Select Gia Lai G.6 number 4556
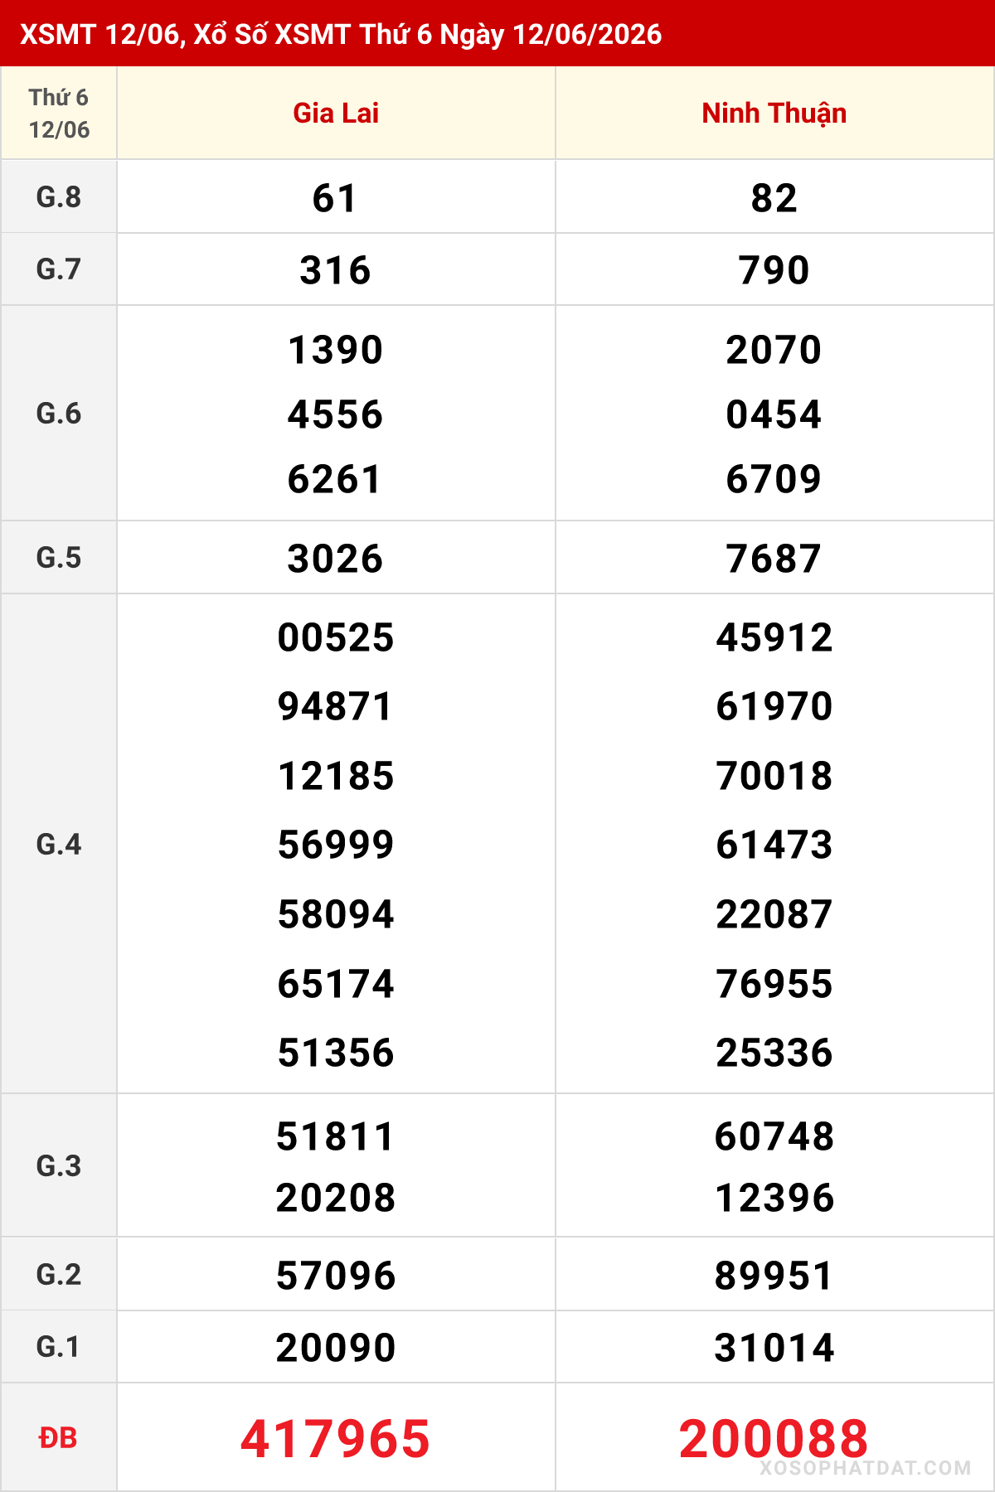The image size is (995, 1492). click(336, 414)
